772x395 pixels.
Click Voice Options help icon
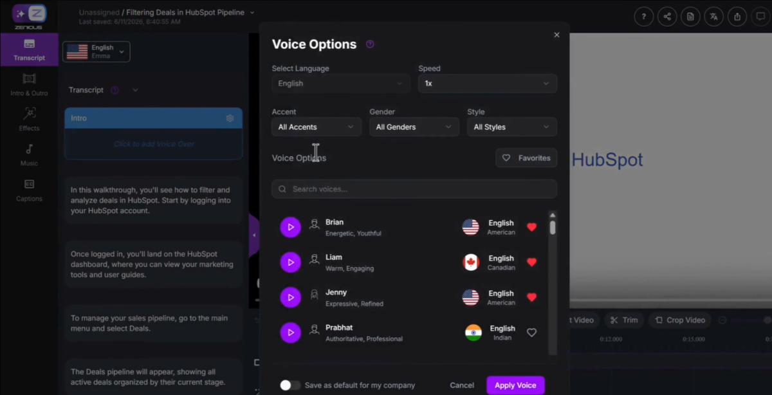point(370,44)
